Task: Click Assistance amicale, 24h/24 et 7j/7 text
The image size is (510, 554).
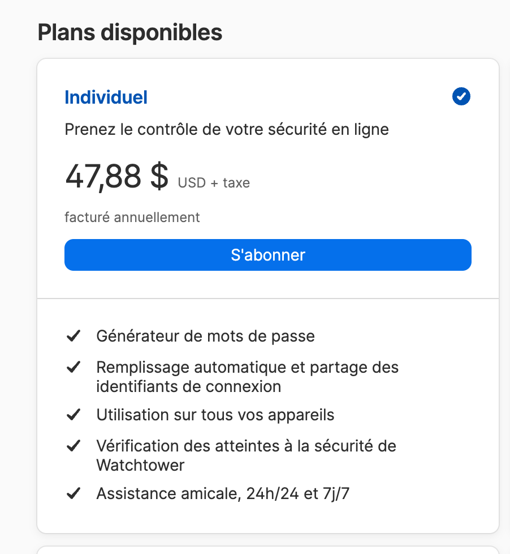Action: tap(223, 493)
